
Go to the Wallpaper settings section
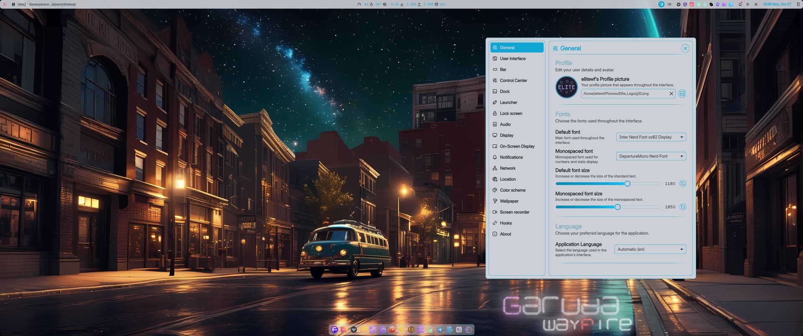click(509, 201)
